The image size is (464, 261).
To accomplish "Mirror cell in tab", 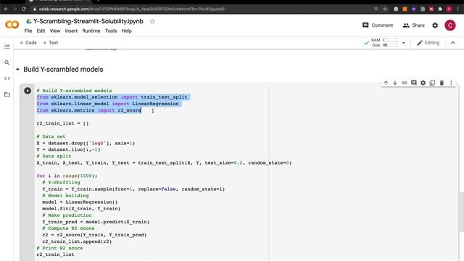I will click(x=432, y=83).
